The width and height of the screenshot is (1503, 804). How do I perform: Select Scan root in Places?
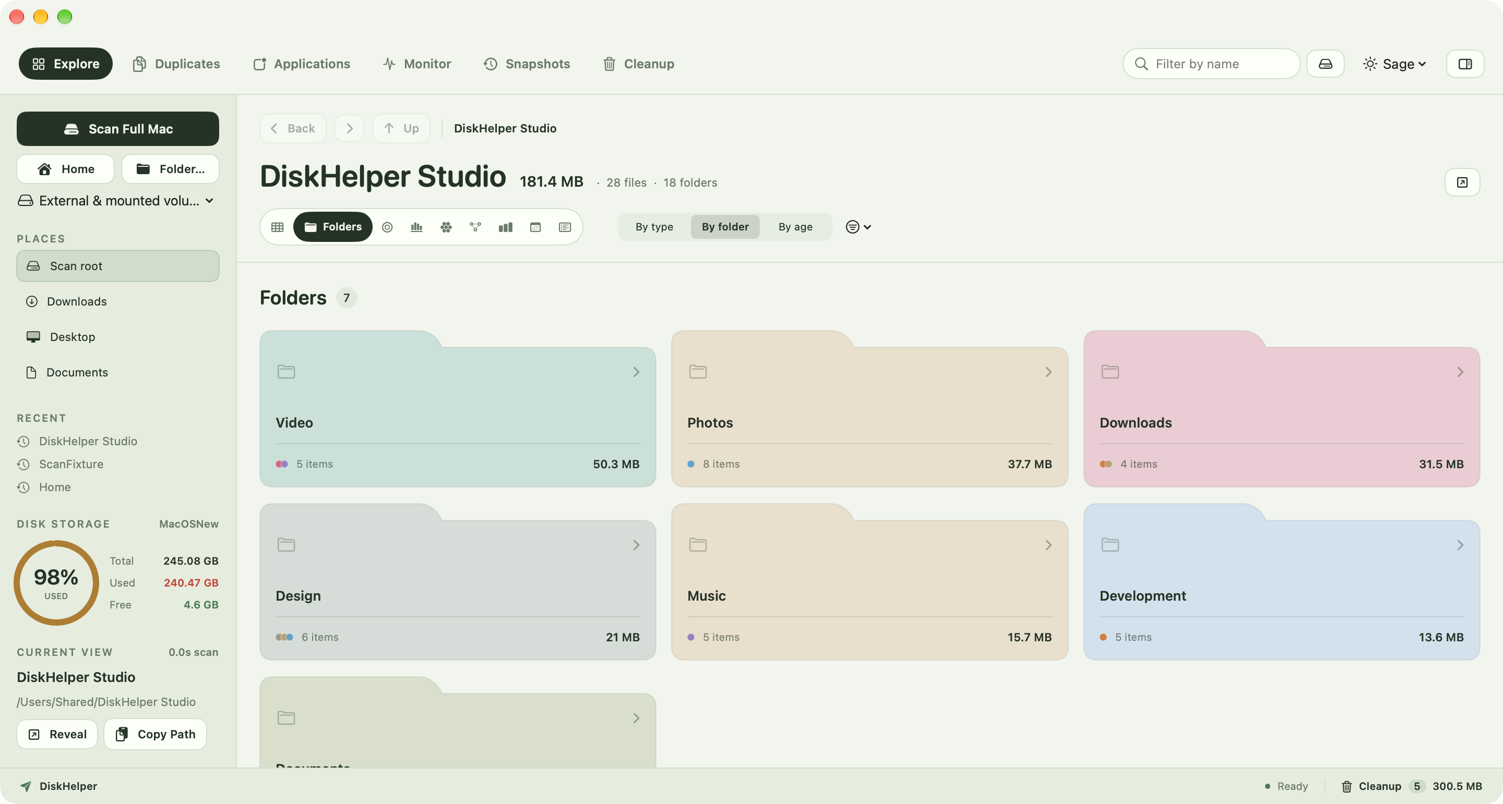click(118, 266)
